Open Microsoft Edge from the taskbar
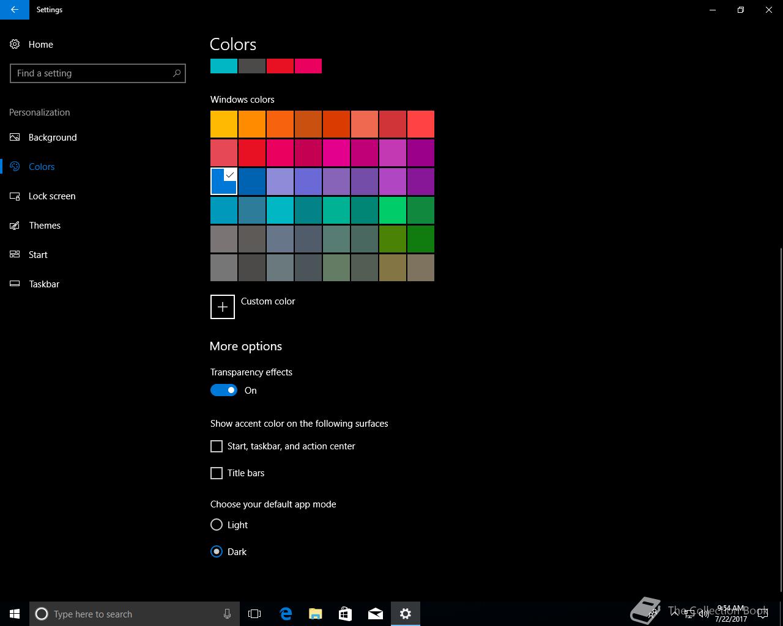Screen dimensions: 783x626 point(286,614)
